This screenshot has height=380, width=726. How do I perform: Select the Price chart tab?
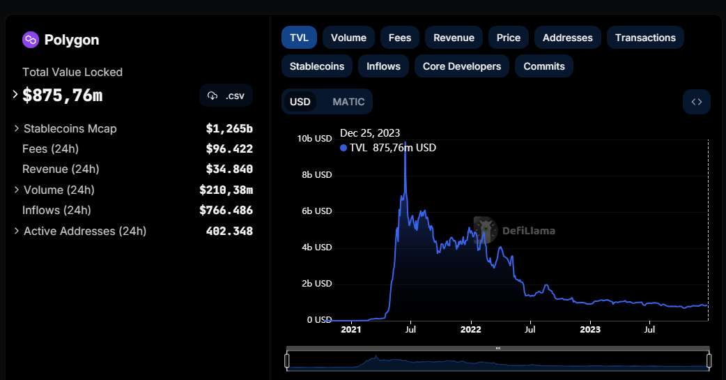(x=509, y=38)
